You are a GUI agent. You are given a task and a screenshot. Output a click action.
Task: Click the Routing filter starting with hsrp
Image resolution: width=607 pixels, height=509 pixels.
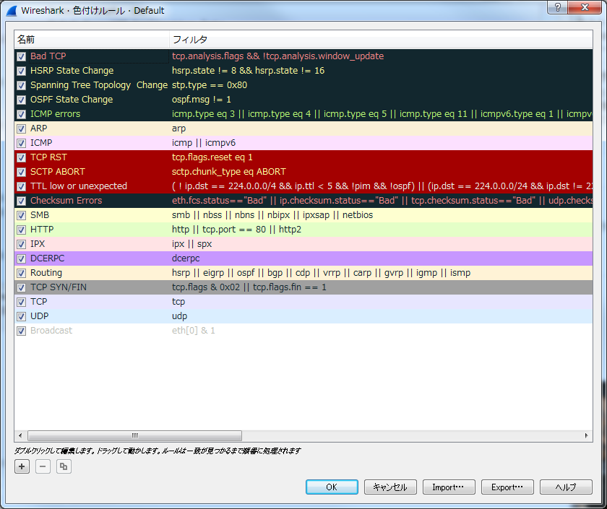point(322,273)
